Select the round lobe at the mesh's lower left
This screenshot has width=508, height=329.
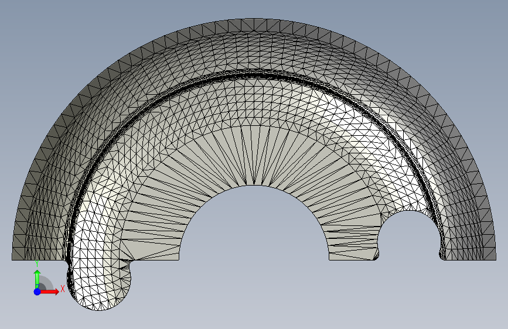[99, 284]
